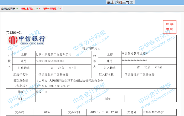Switch to the 经济业务列表 tab

8,9
